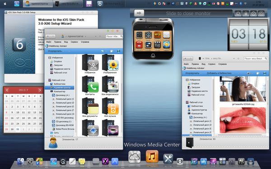Select Дисковод (A:) in the Администратор sidebar
This screenshot has height=169, width=271.
(x=63, y=95)
